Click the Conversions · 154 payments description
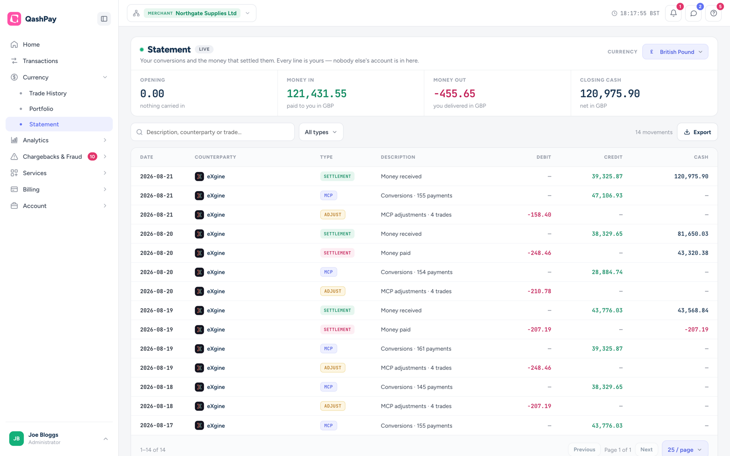The width and height of the screenshot is (730, 456). [x=417, y=272]
